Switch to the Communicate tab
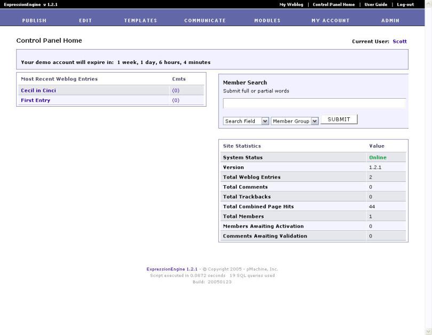 click(x=205, y=20)
